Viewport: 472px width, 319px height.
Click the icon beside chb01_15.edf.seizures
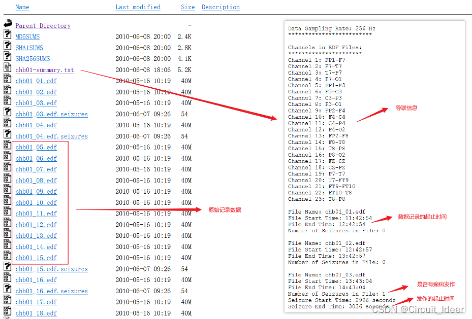pyautogui.click(x=8, y=266)
